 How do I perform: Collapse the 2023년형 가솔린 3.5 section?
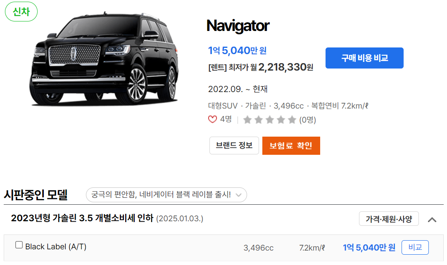tap(432, 220)
